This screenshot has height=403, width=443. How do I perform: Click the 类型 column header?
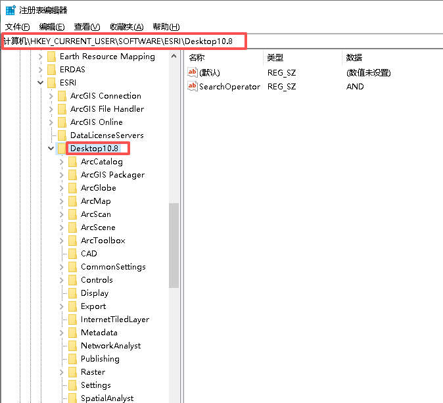(275, 58)
